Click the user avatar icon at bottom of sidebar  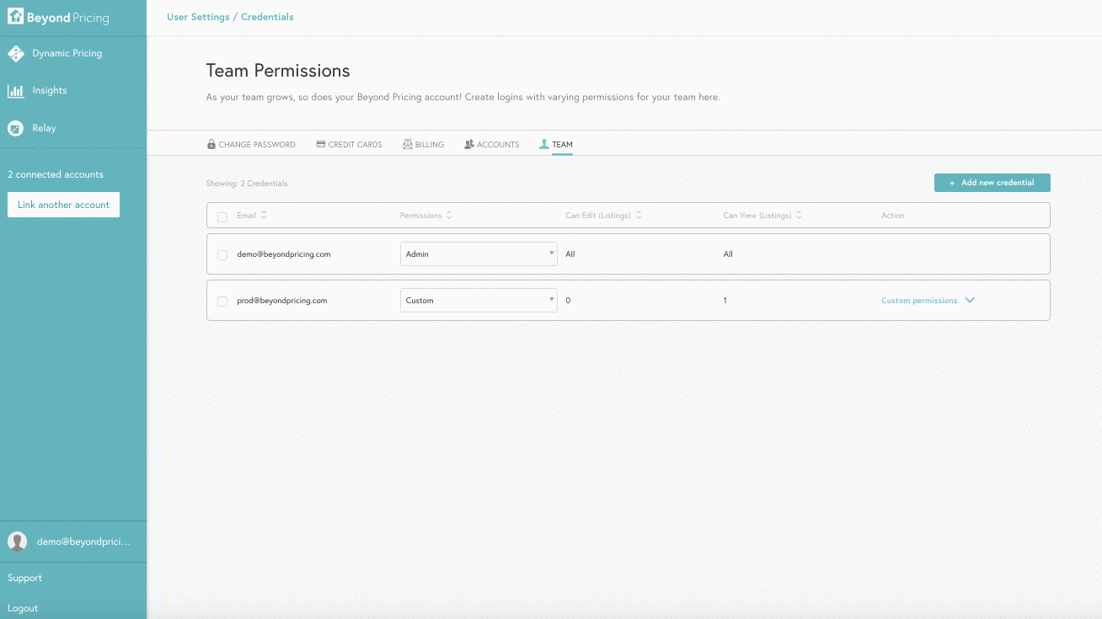click(x=17, y=542)
